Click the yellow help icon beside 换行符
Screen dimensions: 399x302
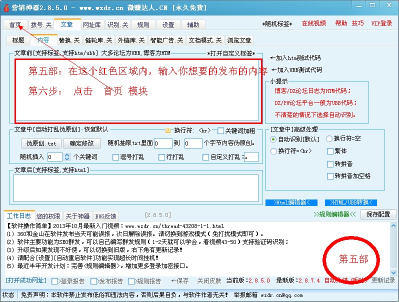point(168,130)
